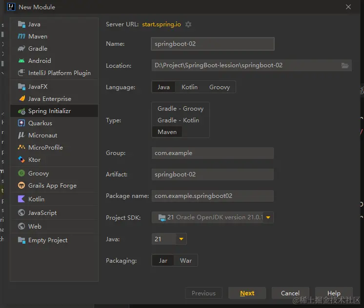The width and height of the screenshot is (364, 308).
Task: Click the Package name input field
Action: point(213,196)
